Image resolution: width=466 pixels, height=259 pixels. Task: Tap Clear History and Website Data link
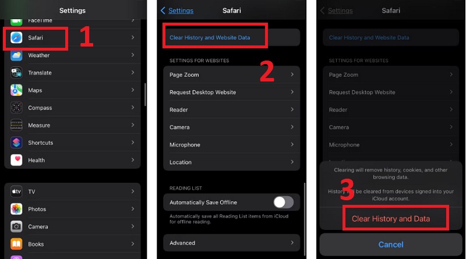(210, 37)
